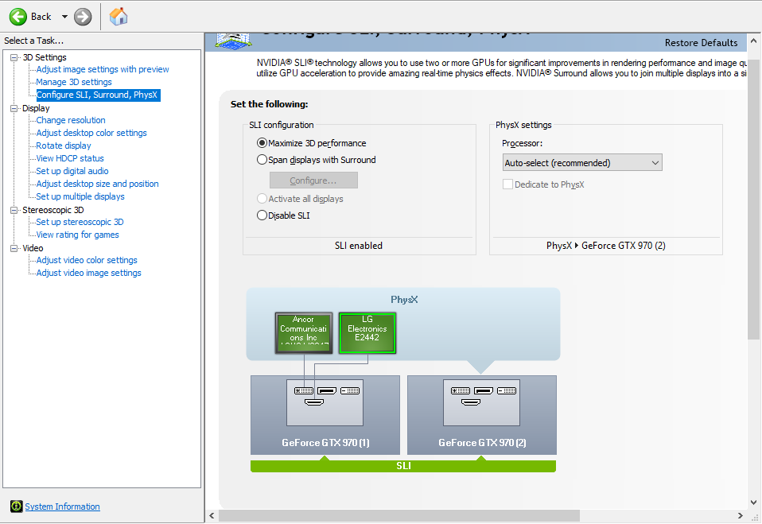Screen dimensions: 762x524
Task: Click the green Back arrow icon
Action: click(x=18, y=17)
